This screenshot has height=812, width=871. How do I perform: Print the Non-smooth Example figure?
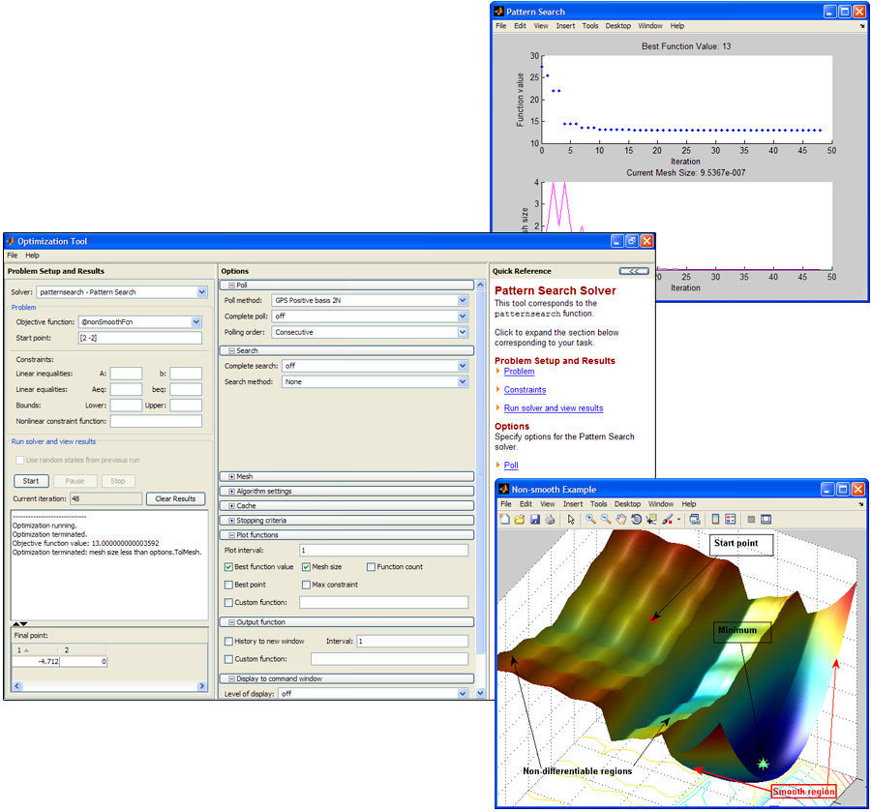pyautogui.click(x=550, y=519)
